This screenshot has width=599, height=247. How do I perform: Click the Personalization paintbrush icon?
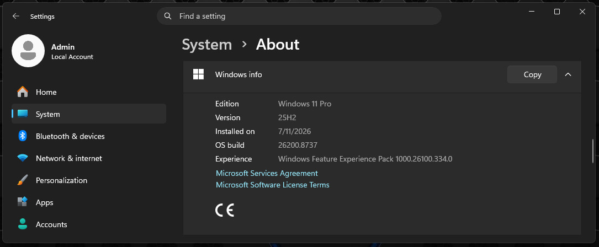23,180
